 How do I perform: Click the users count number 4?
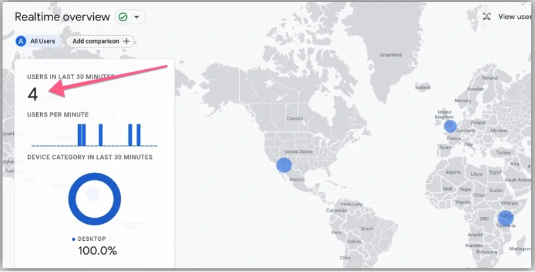pyautogui.click(x=32, y=94)
